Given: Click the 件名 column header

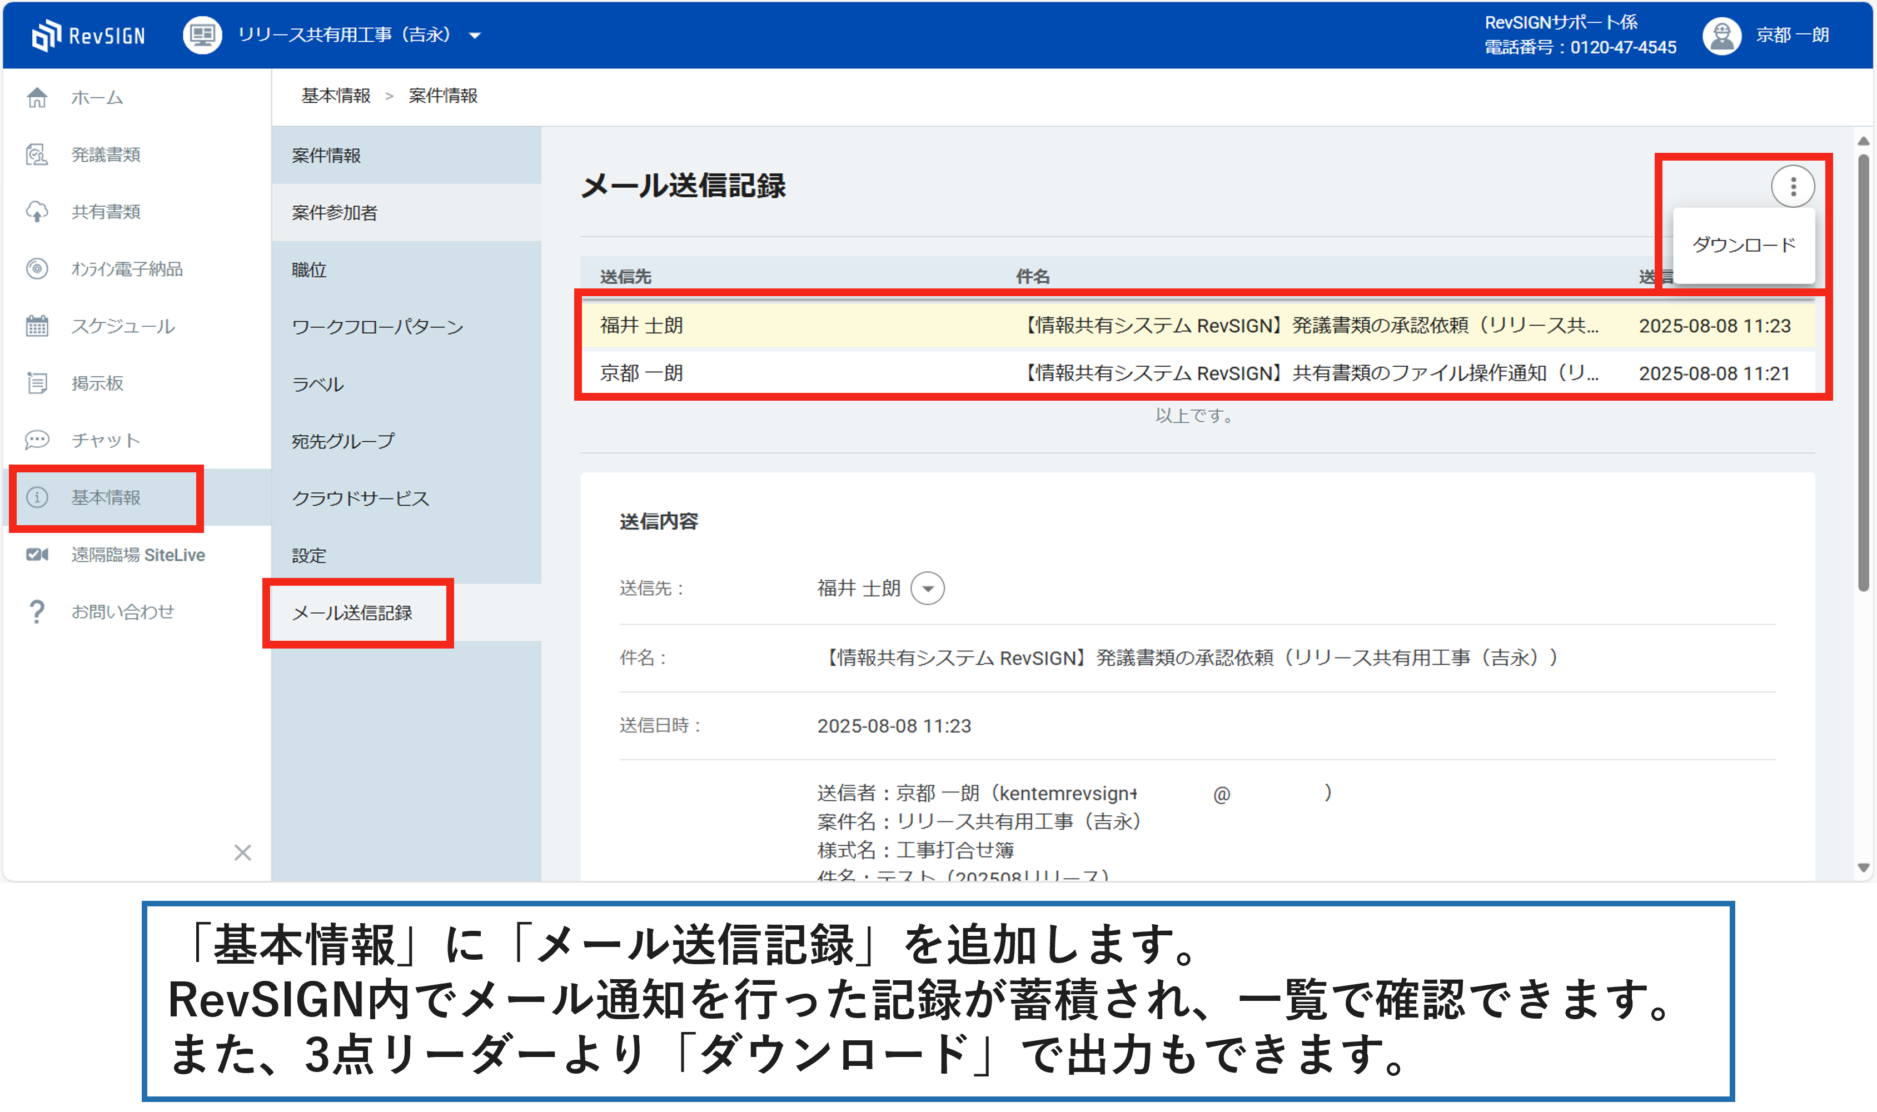Looking at the screenshot, I should coord(1033,277).
